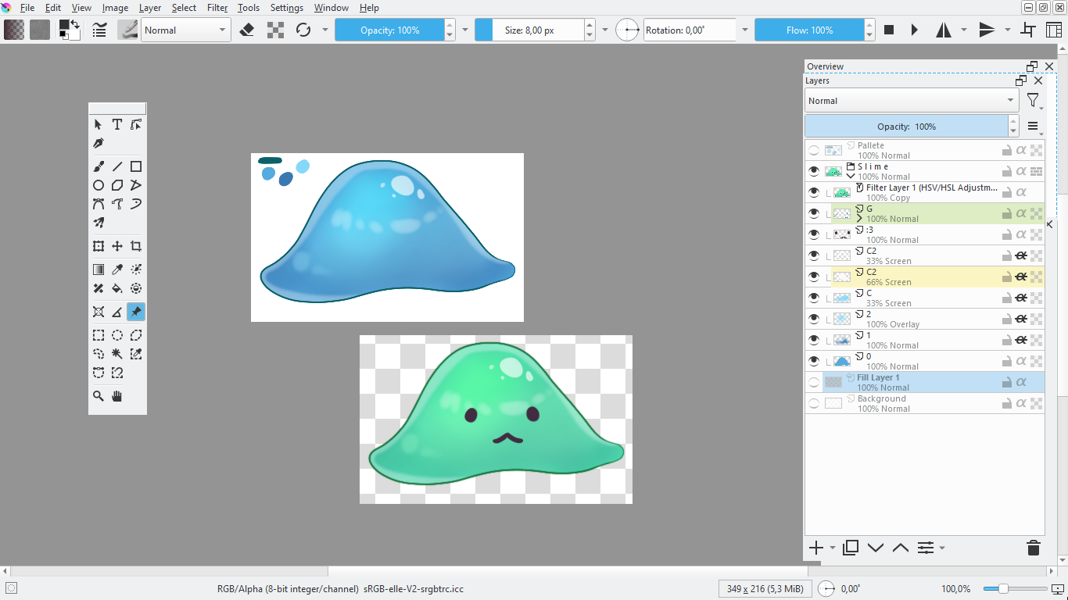
Task: Select the Freehand Brush tool
Action: pos(99,166)
